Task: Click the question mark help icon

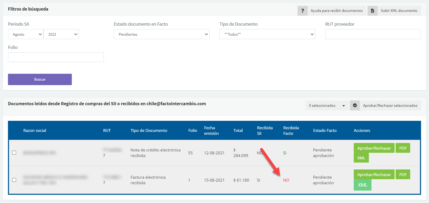Action: tap(302, 11)
